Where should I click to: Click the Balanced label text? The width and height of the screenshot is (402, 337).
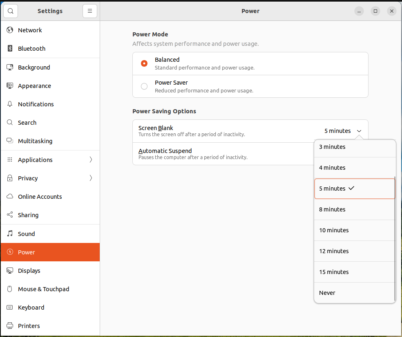167,60
